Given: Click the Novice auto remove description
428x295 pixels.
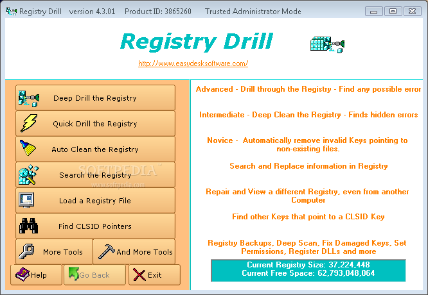Looking at the screenshot, I should click(308, 144).
